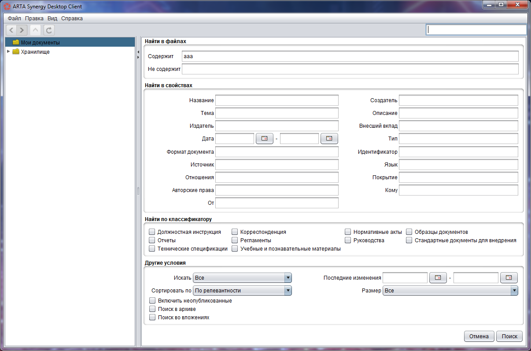This screenshot has height=351, width=531.
Task: Expand the Хранилище tree node
Action: point(8,52)
